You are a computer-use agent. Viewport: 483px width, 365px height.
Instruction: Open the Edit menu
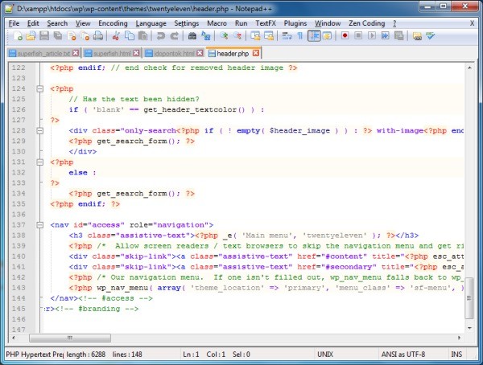click(x=33, y=23)
